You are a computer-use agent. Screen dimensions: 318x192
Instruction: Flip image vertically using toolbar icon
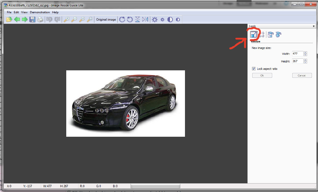tap(137, 20)
